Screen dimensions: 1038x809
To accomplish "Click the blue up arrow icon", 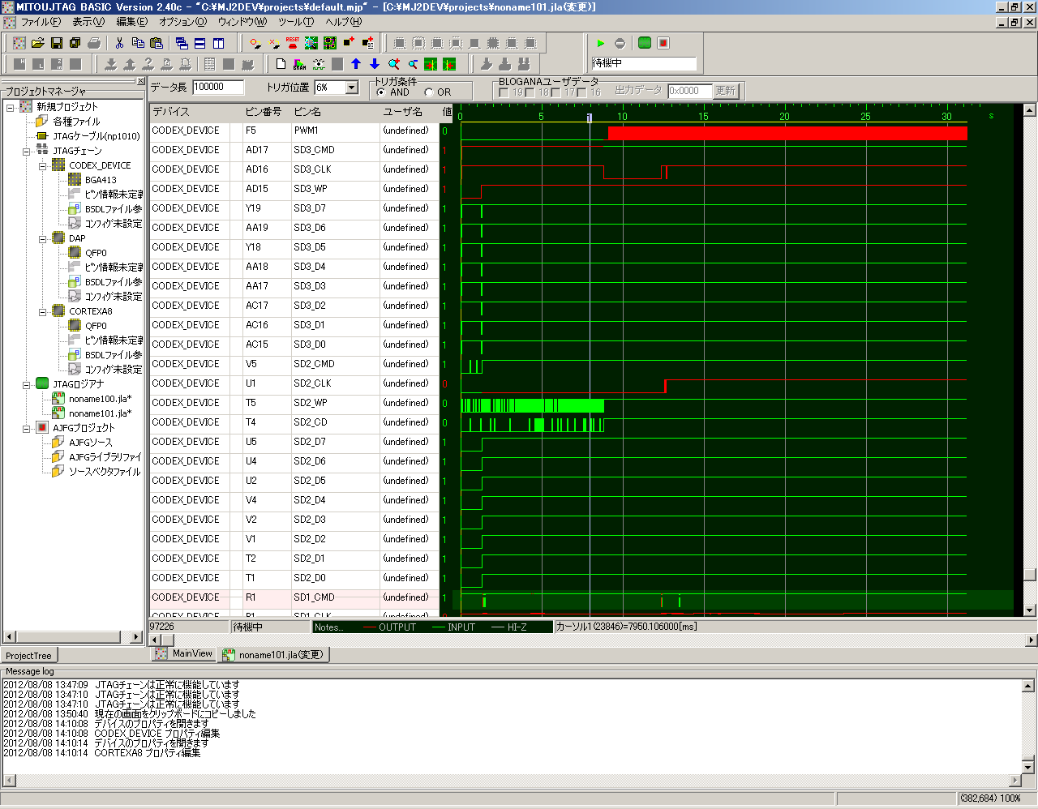I will pyautogui.click(x=356, y=64).
